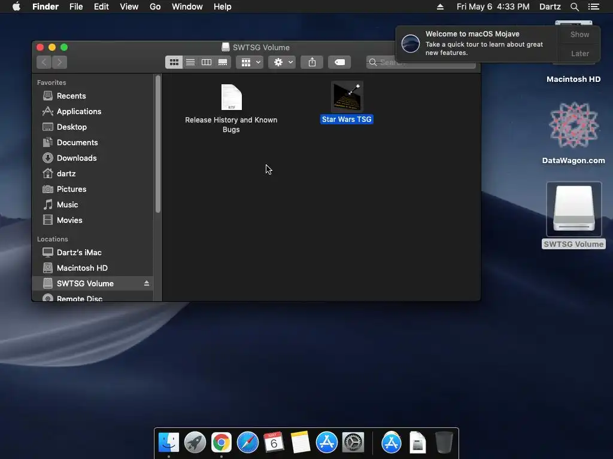Eject SWTSG Volume from the sidebar
Viewport: 613px width, 459px height.
[x=147, y=283]
